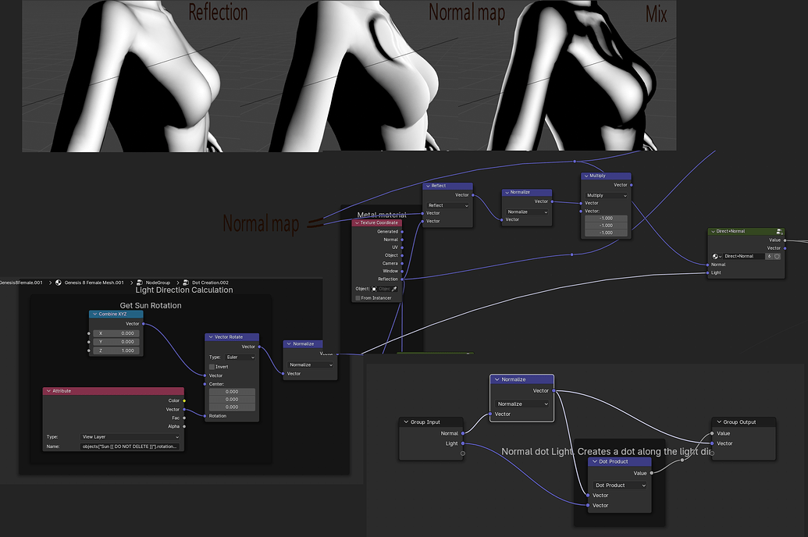Enable the Invert checkbox on Vector Rotate
Screen dimensions: 808x537
[212, 367]
